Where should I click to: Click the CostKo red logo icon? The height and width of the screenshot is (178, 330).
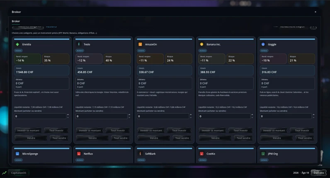201,154
